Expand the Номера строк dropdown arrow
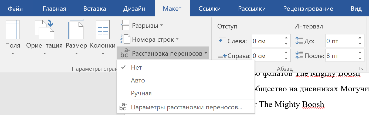 [x=177, y=39]
